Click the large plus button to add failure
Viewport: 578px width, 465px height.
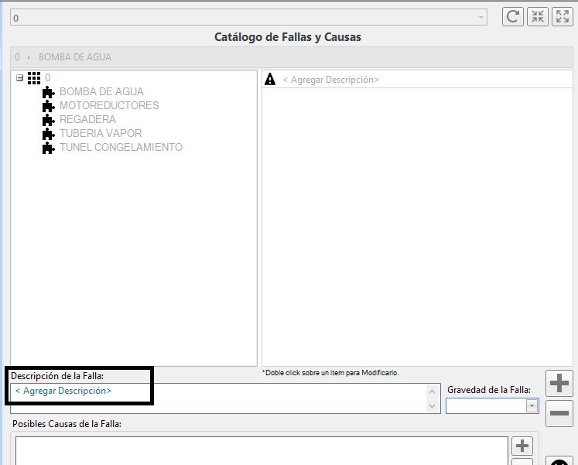[x=559, y=383]
